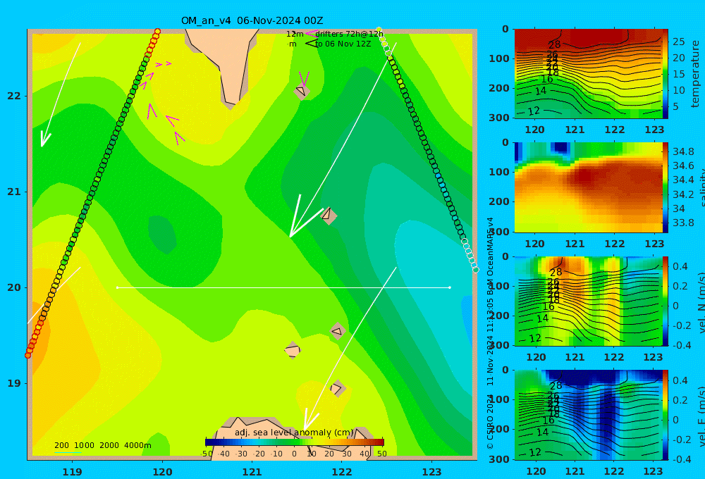Screen dimensions: 705x479
Task: Click the salinity colorbar
Action: [666, 187]
